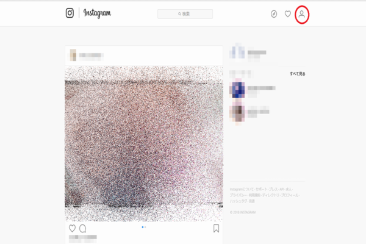Image resolution: width=366 pixels, height=244 pixels.
Task: Open comments with the speech bubble icon
Action: point(82,229)
